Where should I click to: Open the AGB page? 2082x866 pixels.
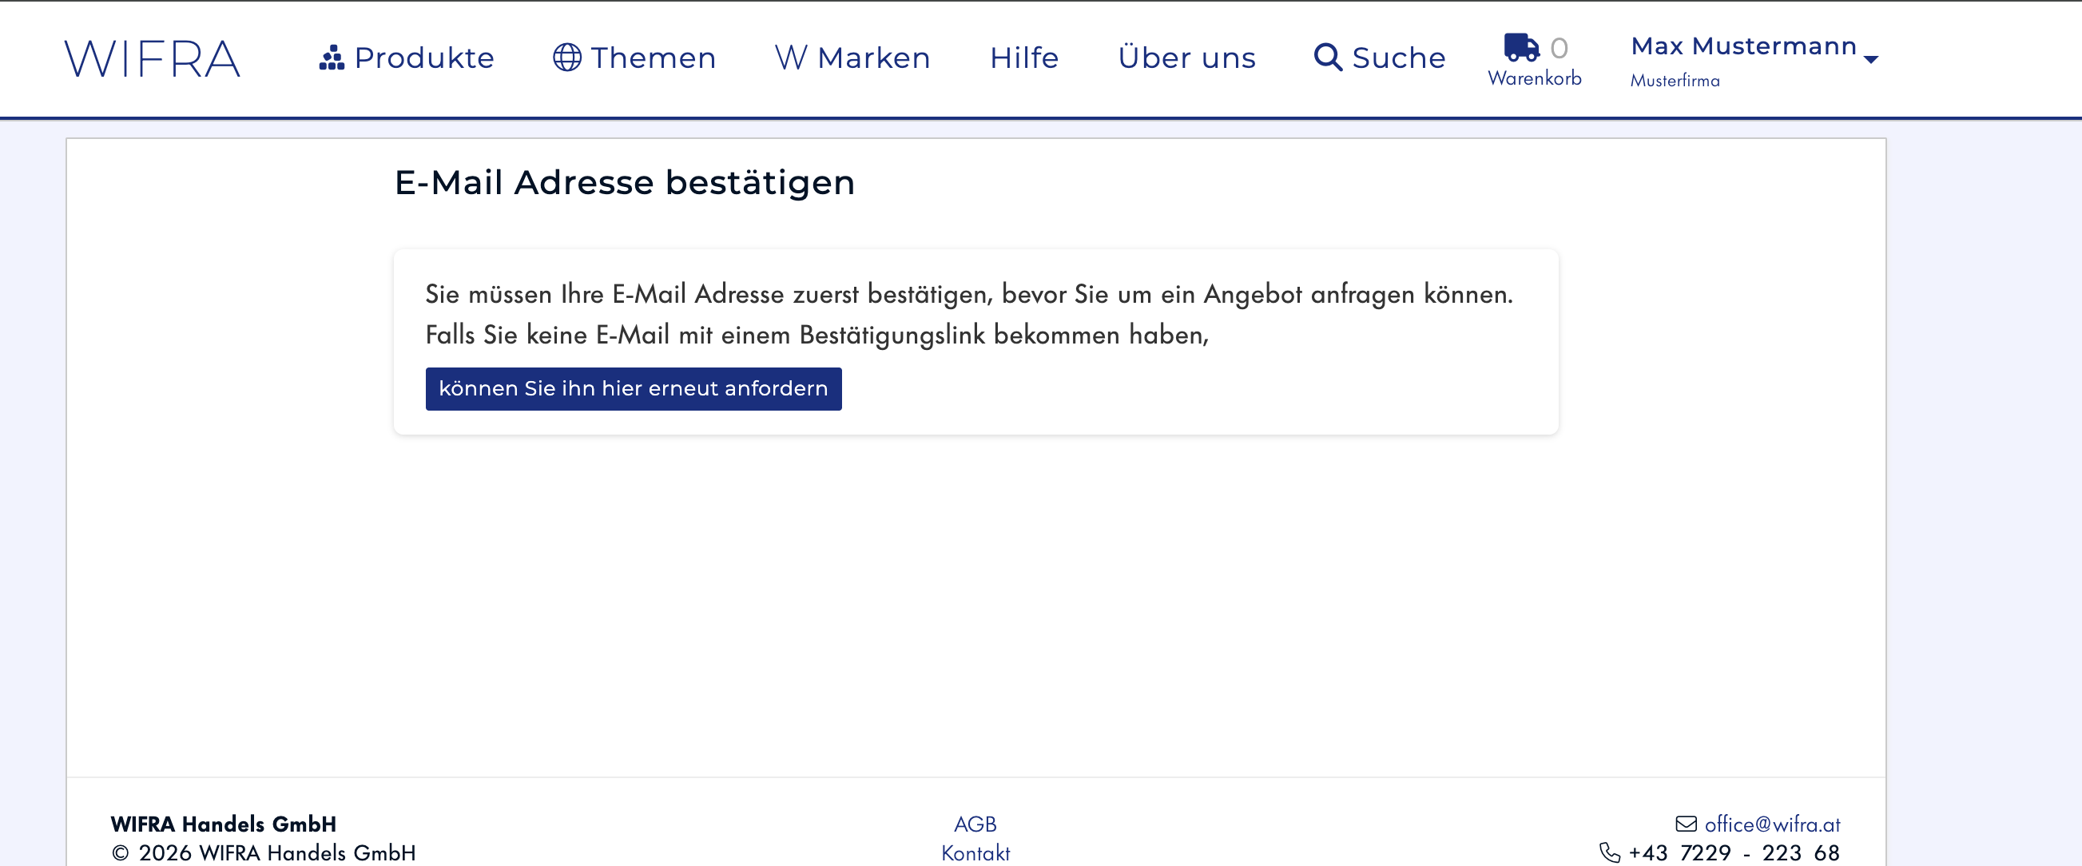[x=975, y=824]
